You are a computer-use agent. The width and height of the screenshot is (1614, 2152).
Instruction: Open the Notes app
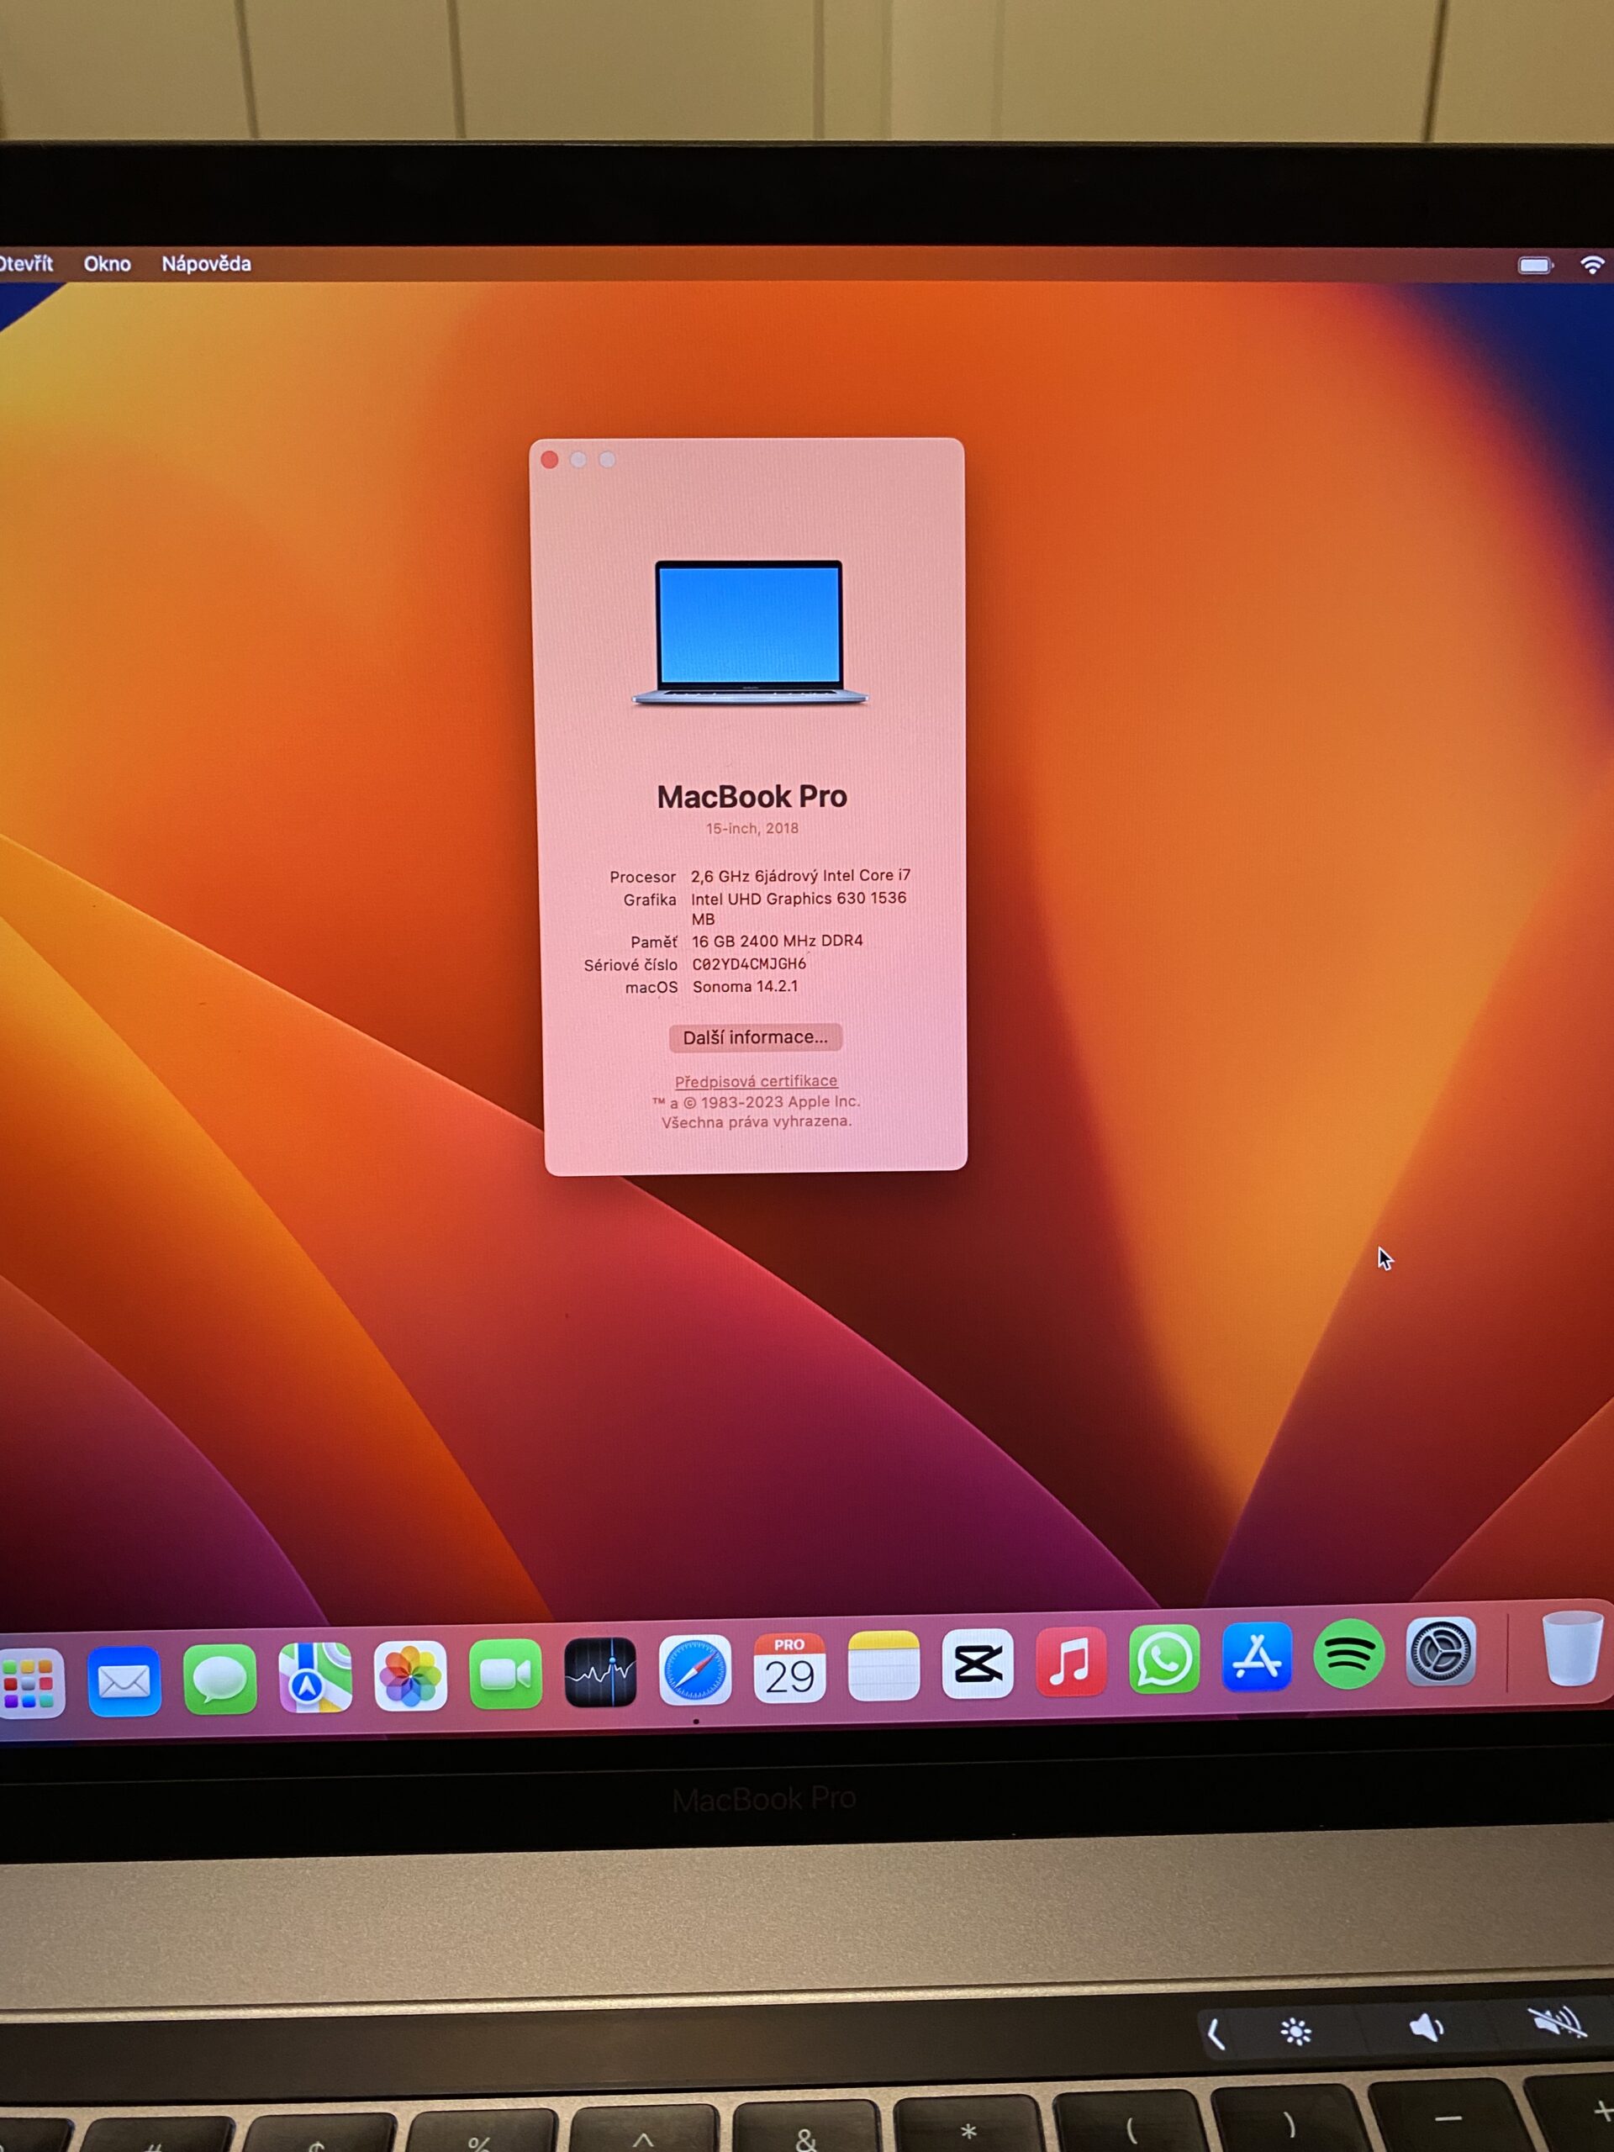[883, 1665]
